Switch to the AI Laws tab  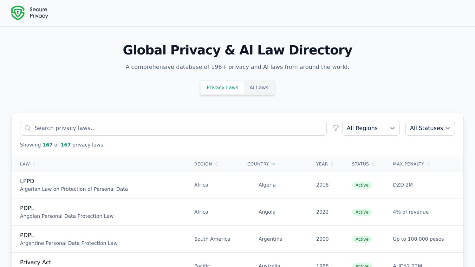(259, 87)
